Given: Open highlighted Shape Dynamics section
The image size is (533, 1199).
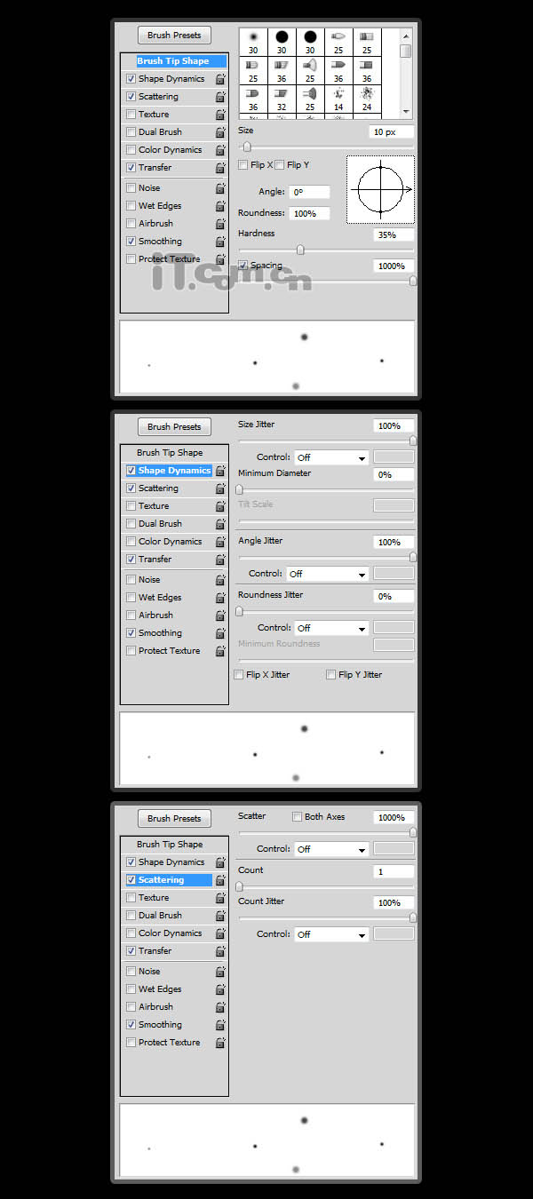Looking at the screenshot, I should 174,471.
